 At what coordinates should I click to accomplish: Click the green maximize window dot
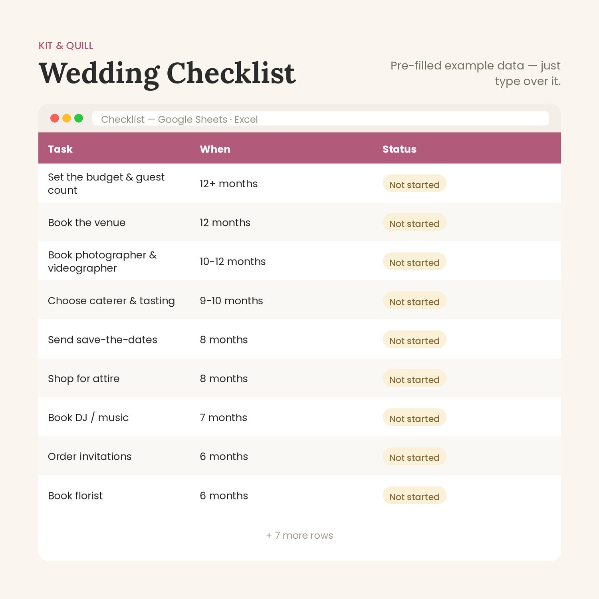[79, 118]
